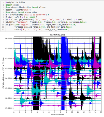
Task: Click the 05:00:00 y-axis tick label
Action: (x=9, y=88)
